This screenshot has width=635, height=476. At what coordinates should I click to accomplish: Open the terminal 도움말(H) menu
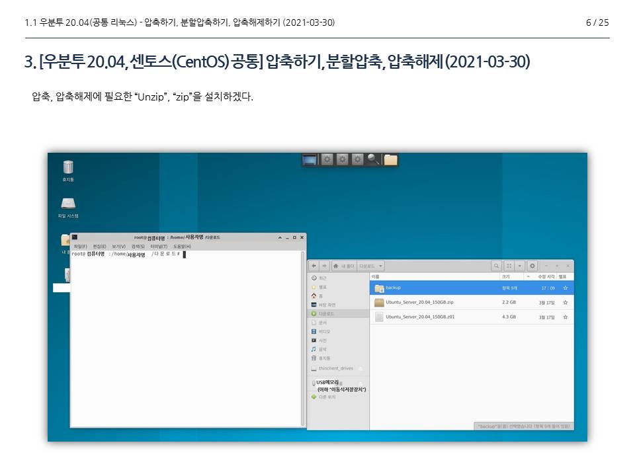point(183,246)
